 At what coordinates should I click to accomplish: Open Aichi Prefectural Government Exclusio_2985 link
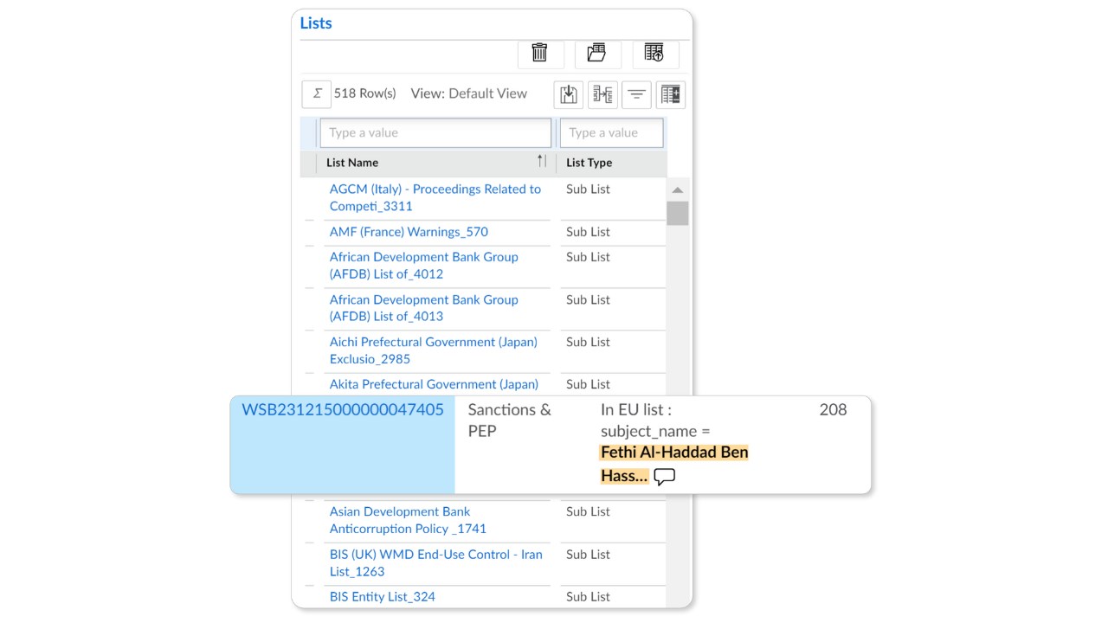[x=433, y=350]
